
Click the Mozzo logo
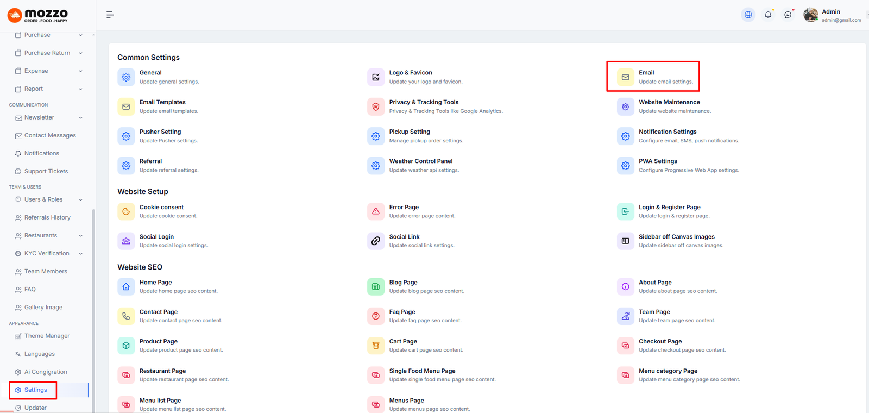click(38, 15)
